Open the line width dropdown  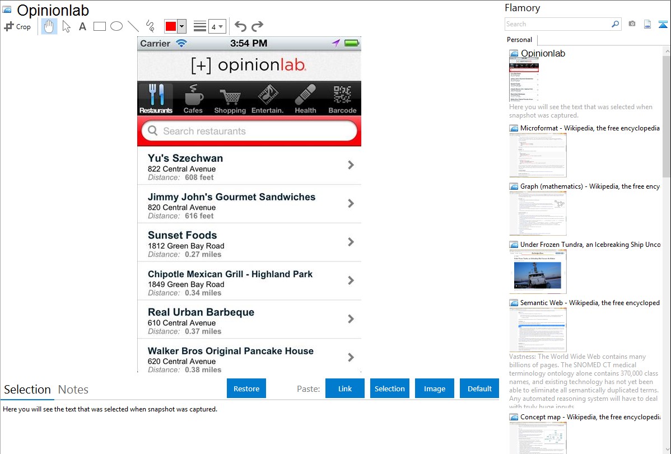(217, 26)
